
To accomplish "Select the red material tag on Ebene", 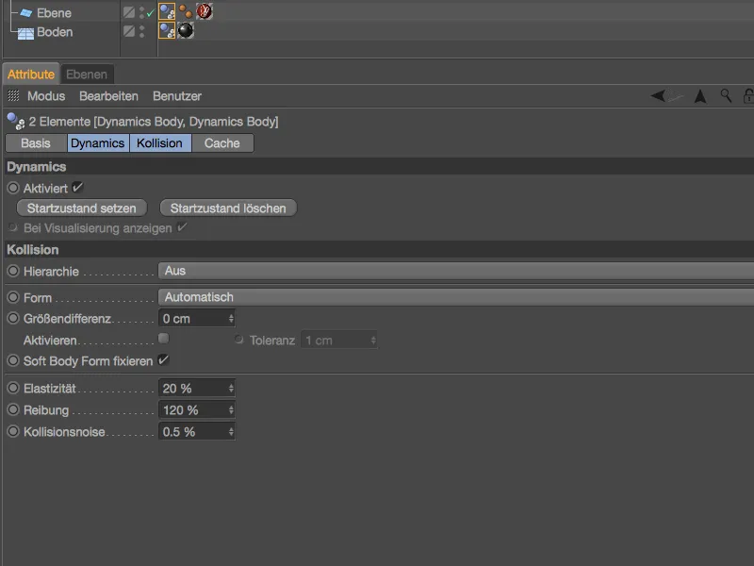I will [x=205, y=11].
